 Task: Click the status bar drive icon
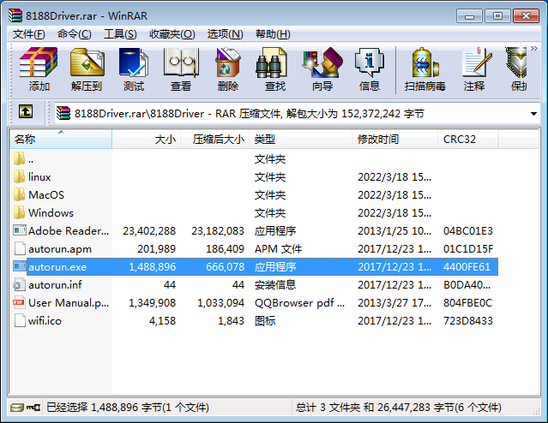click(x=16, y=408)
